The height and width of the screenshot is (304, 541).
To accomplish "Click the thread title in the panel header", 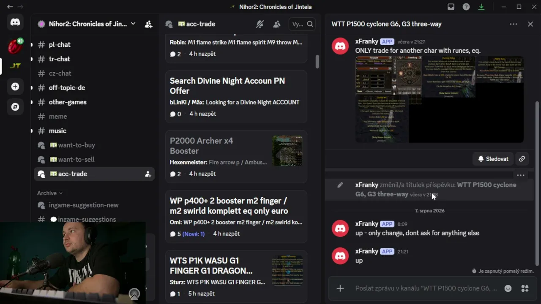I will pos(386,24).
